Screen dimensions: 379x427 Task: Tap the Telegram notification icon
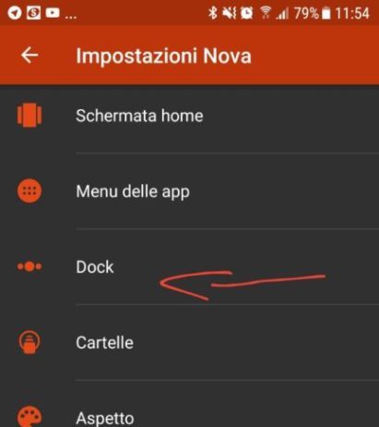(x=14, y=13)
